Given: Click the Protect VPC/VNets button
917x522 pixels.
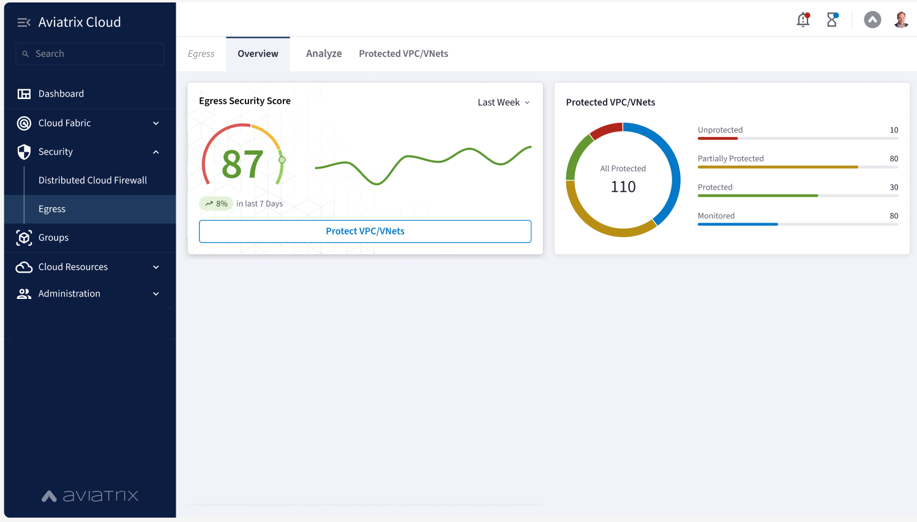Looking at the screenshot, I should coord(365,231).
